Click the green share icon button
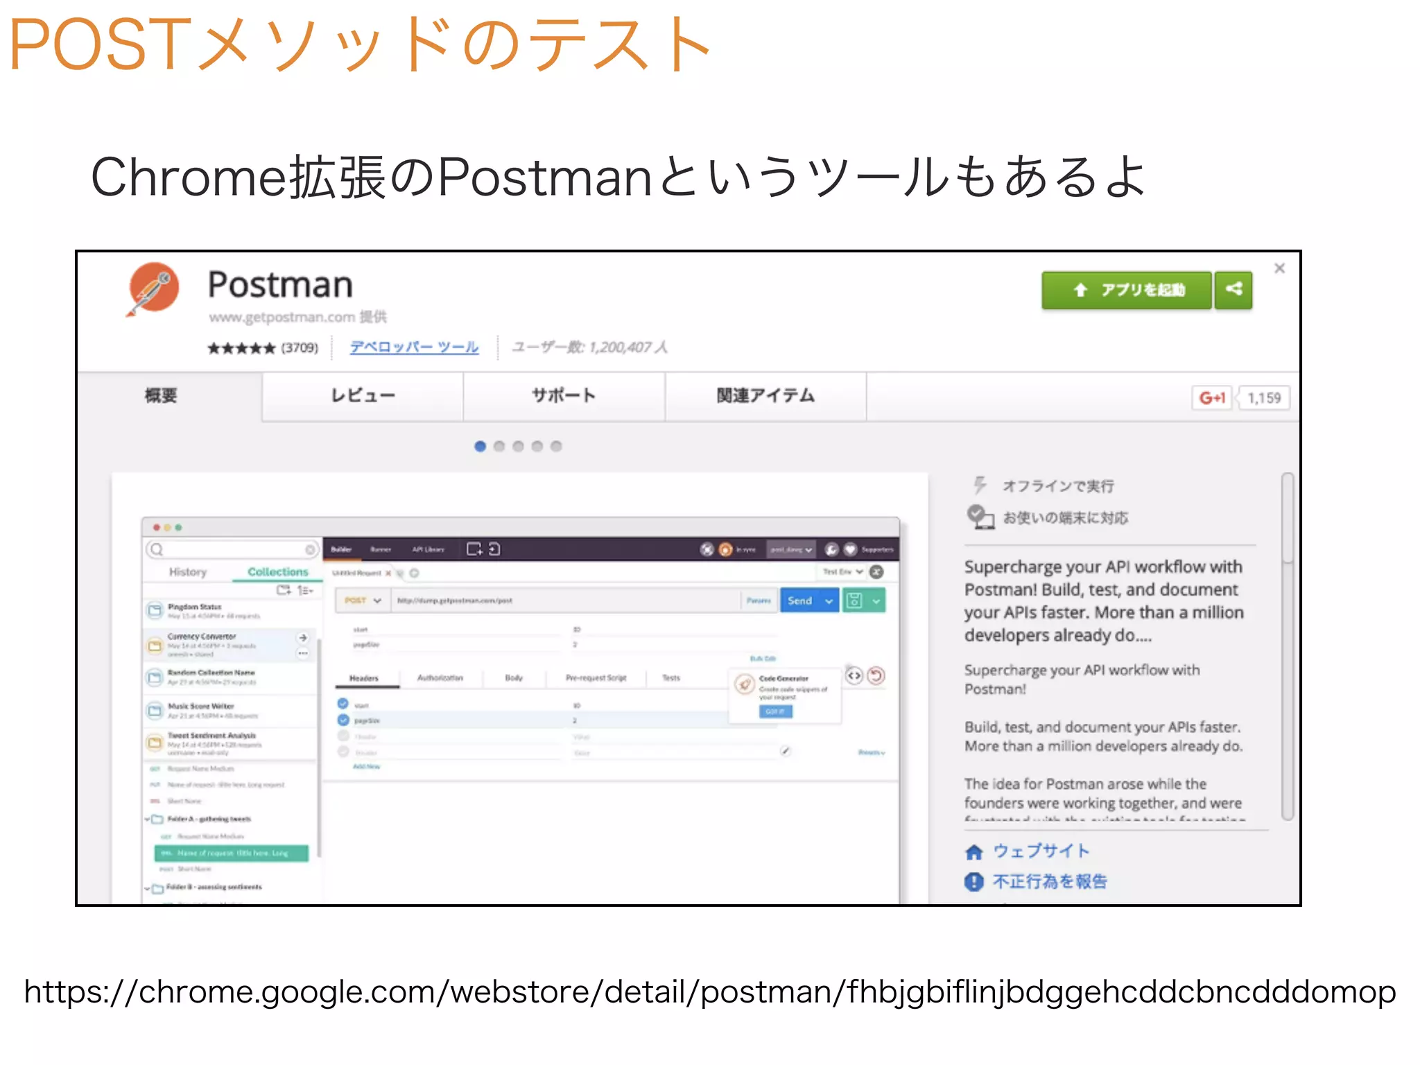1420x1065 pixels. [x=1234, y=290]
